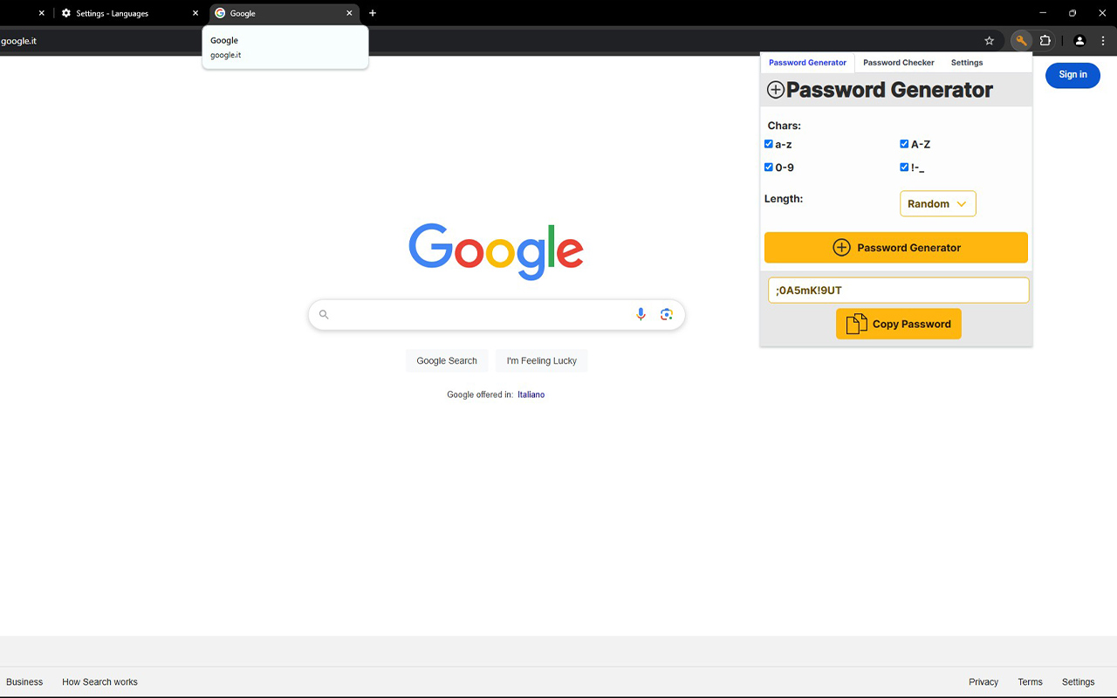The image size is (1117, 698).
Task: Click the copy icon on Copy Password
Action: [854, 323]
